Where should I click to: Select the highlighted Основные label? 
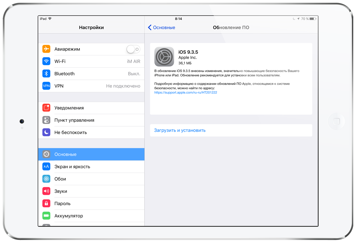[x=66, y=154]
